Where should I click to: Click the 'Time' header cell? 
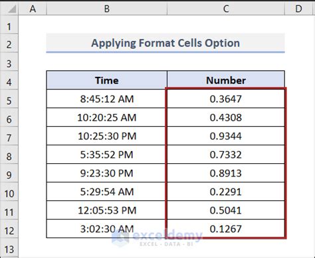[x=107, y=80]
